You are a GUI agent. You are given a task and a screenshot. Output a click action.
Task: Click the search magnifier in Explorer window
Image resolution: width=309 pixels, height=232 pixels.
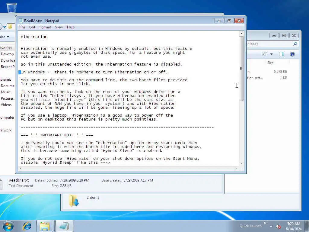[295, 44]
